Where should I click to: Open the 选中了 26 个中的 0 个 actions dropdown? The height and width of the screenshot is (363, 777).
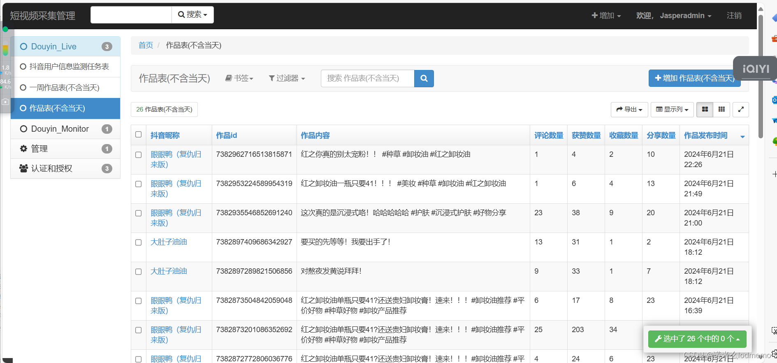[x=697, y=339]
